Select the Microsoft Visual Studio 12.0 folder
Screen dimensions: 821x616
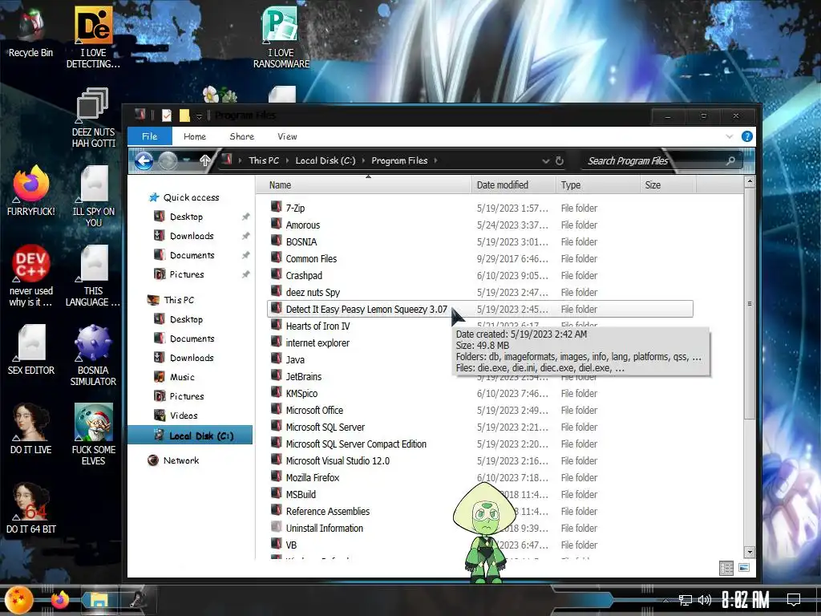tap(338, 461)
